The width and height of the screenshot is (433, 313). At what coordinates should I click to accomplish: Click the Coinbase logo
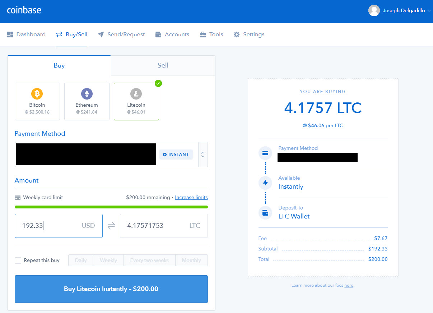click(x=24, y=10)
